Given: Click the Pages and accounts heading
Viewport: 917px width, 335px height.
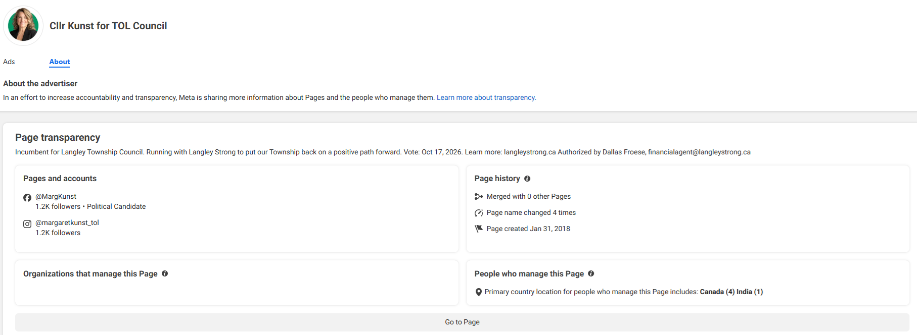Looking at the screenshot, I should [x=60, y=179].
